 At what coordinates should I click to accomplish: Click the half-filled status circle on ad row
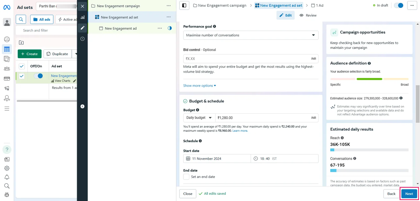170,28
